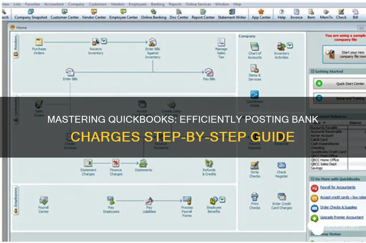This screenshot has height=243, width=366.
Task: Open Accept credit cards link
Action: [x=343, y=197]
